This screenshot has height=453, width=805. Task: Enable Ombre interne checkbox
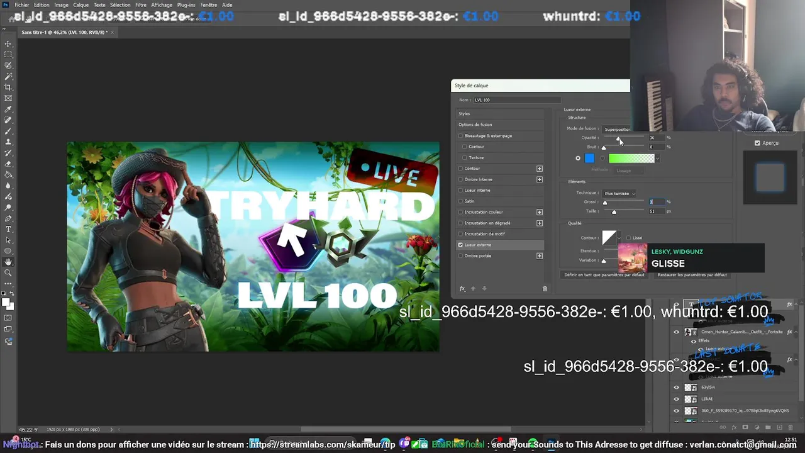click(460, 179)
